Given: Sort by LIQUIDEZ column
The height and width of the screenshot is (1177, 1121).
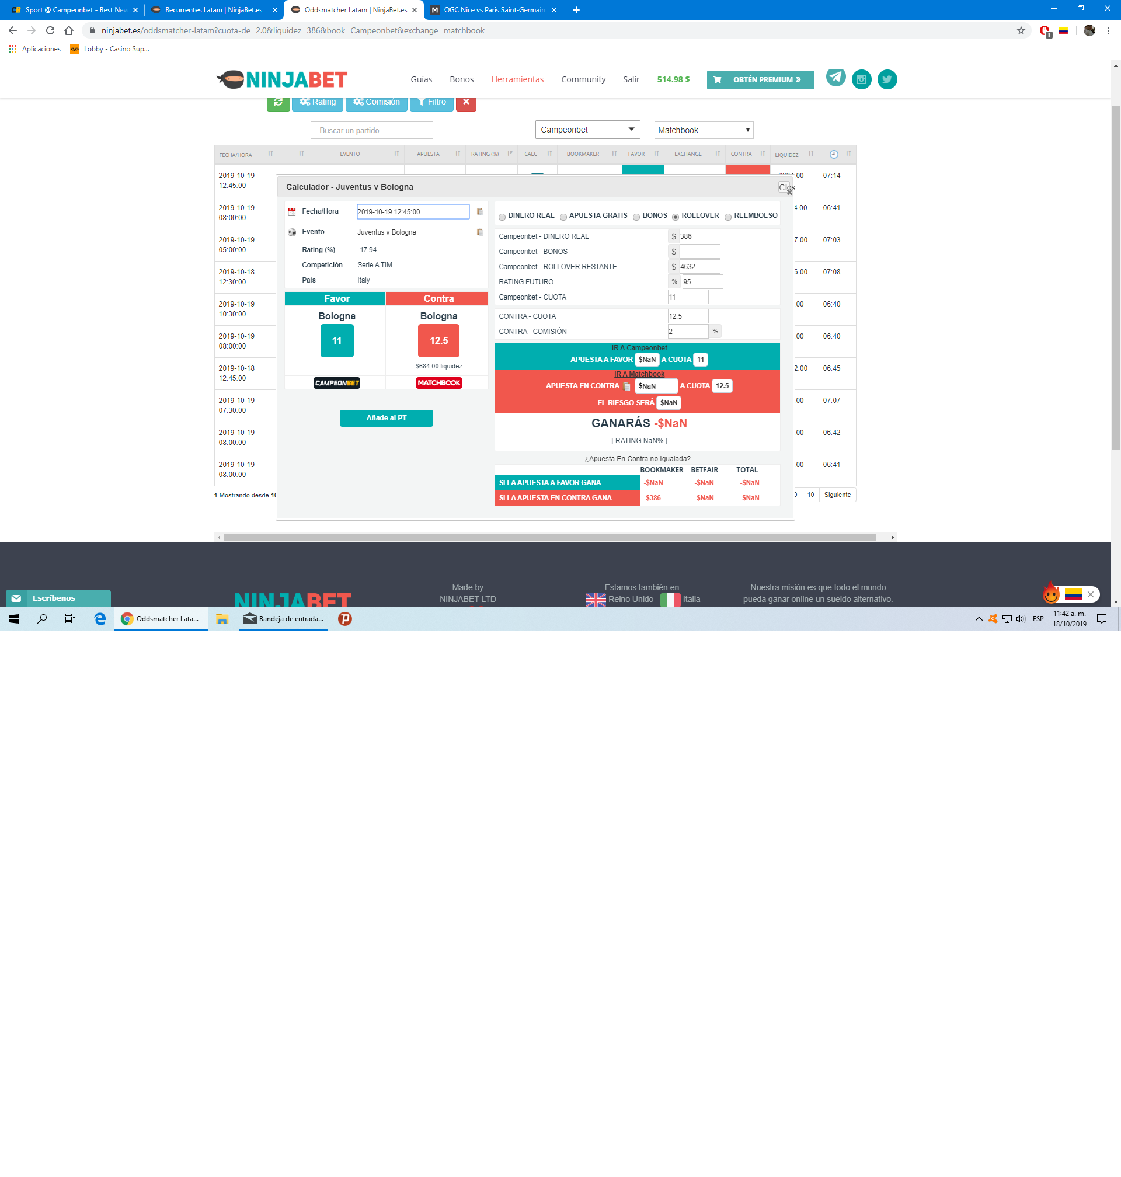Looking at the screenshot, I should coord(793,154).
